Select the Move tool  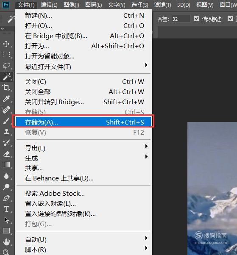[x=6, y=44]
